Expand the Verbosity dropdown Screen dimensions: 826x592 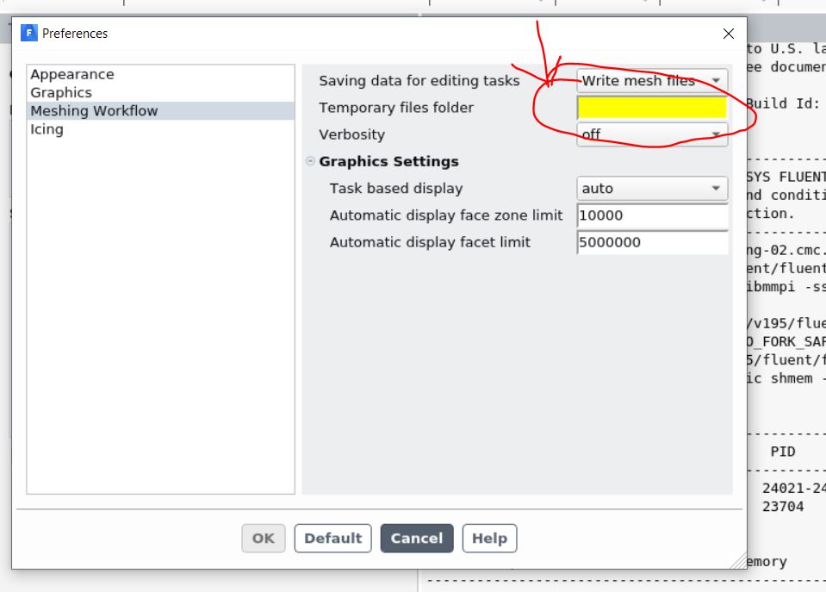point(651,134)
